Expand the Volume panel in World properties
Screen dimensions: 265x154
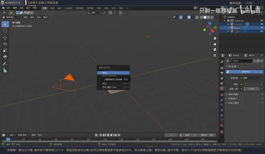(226, 94)
